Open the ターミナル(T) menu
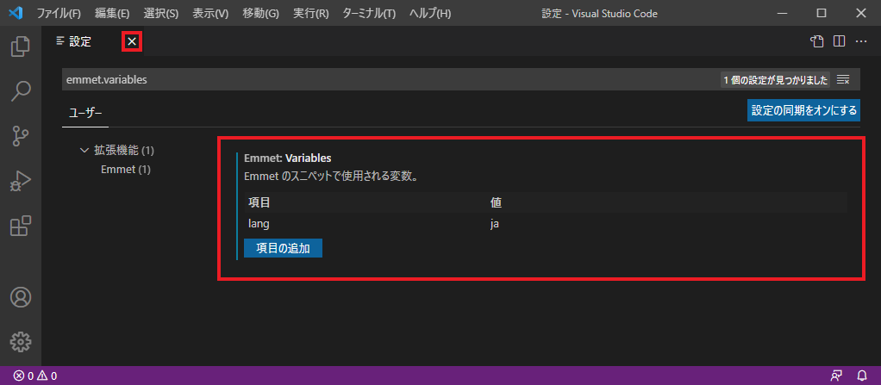The width and height of the screenshot is (881, 385). tap(369, 14)
